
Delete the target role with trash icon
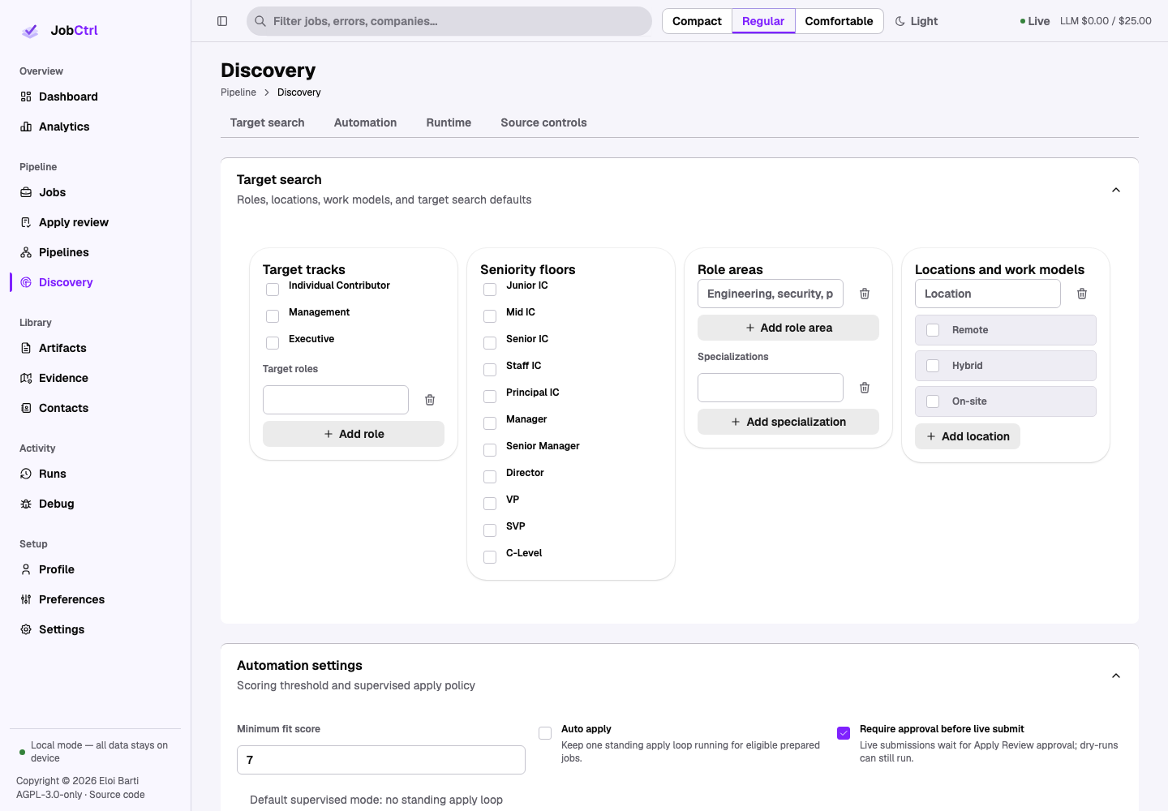point(430,400)
